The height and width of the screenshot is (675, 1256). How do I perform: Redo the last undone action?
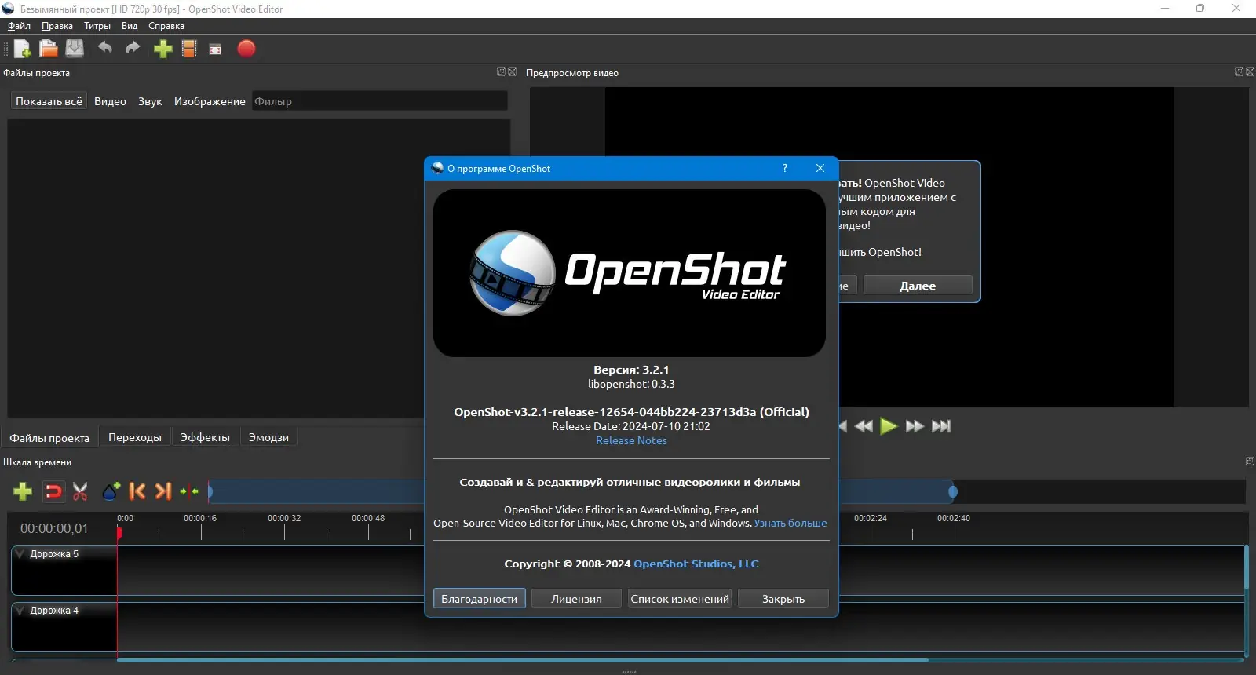tap(133, 49)
